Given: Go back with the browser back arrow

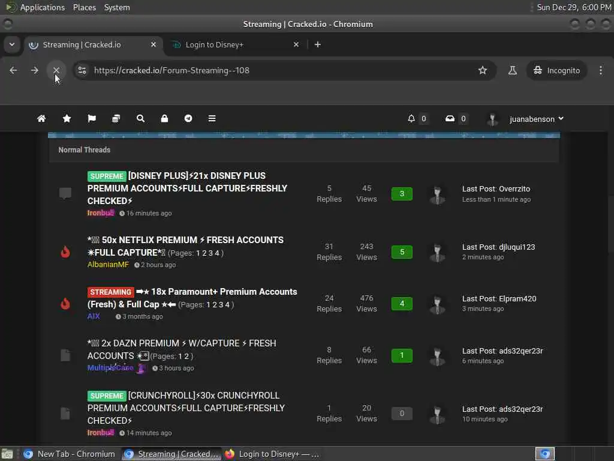Looking at the screenshot, I should (x=13, y=70).
